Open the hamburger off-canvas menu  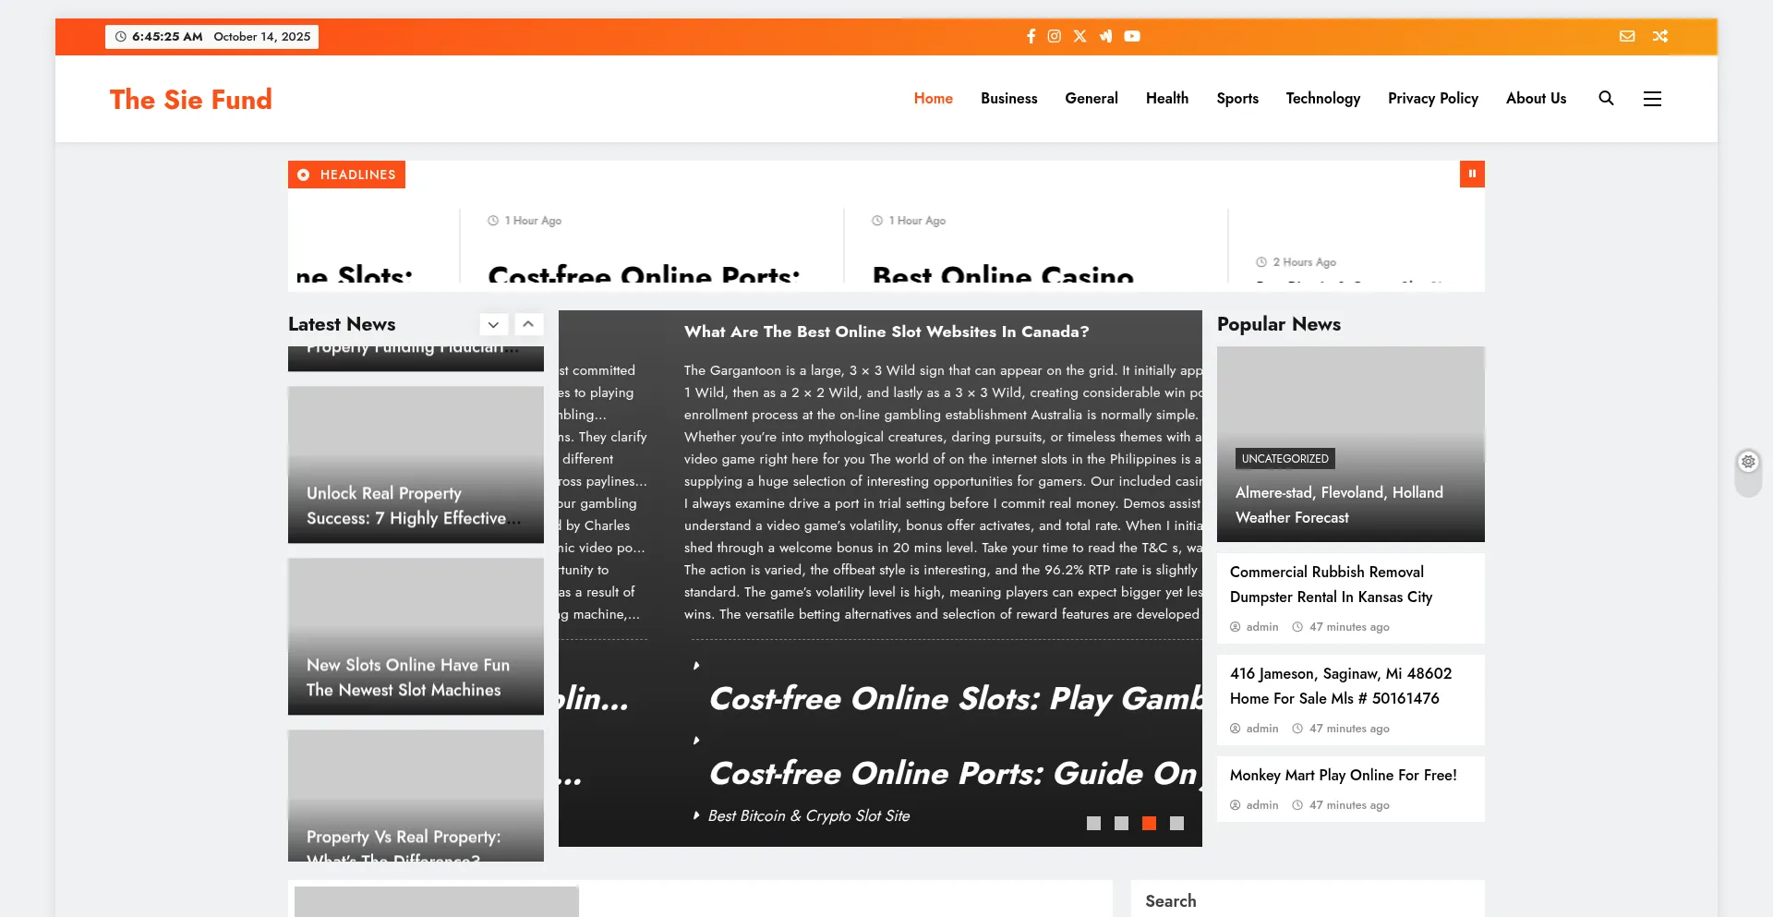coord(1652,98)
